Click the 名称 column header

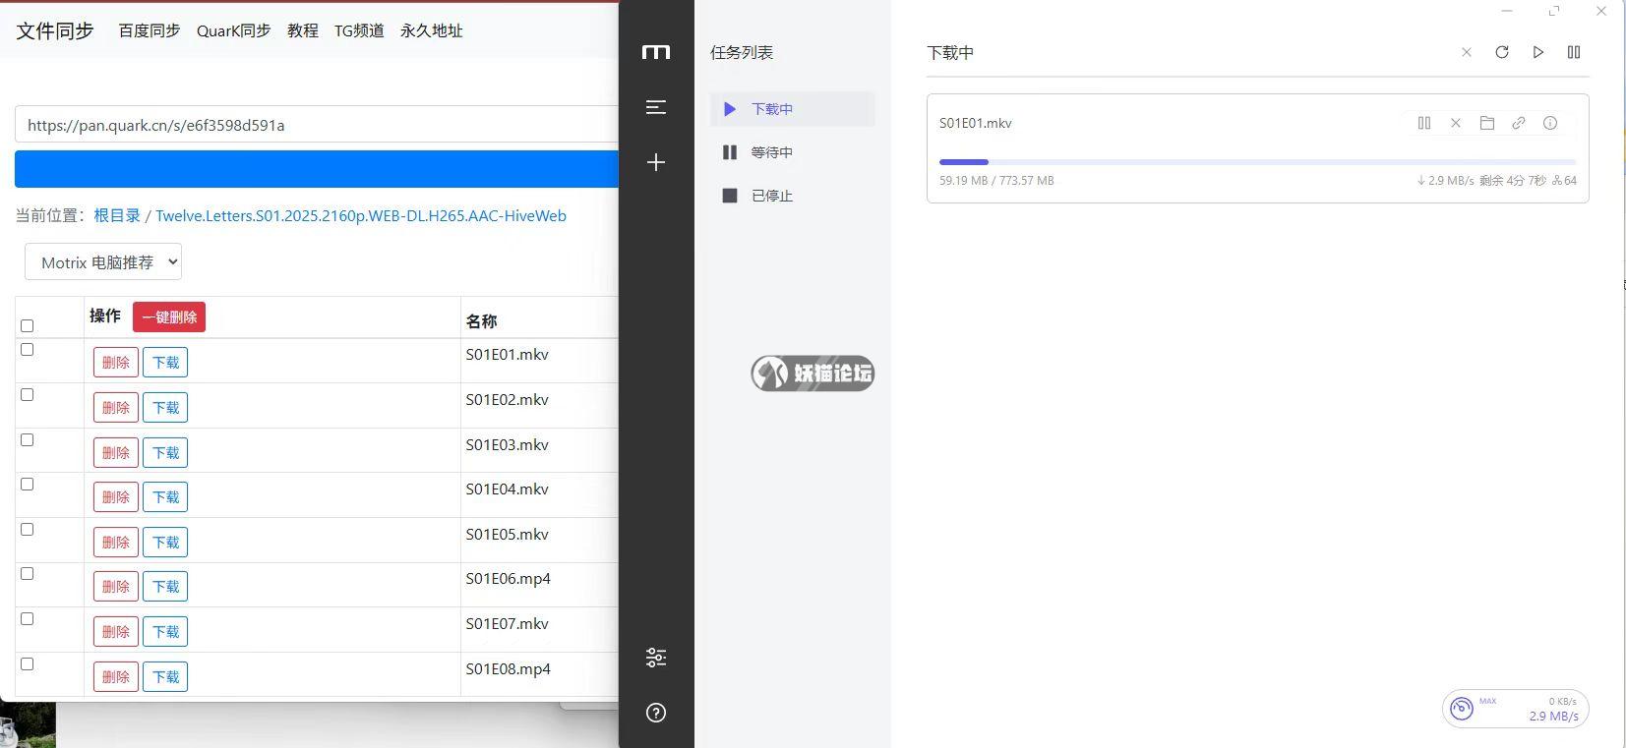pyautogui.click(x=482, y=321)
